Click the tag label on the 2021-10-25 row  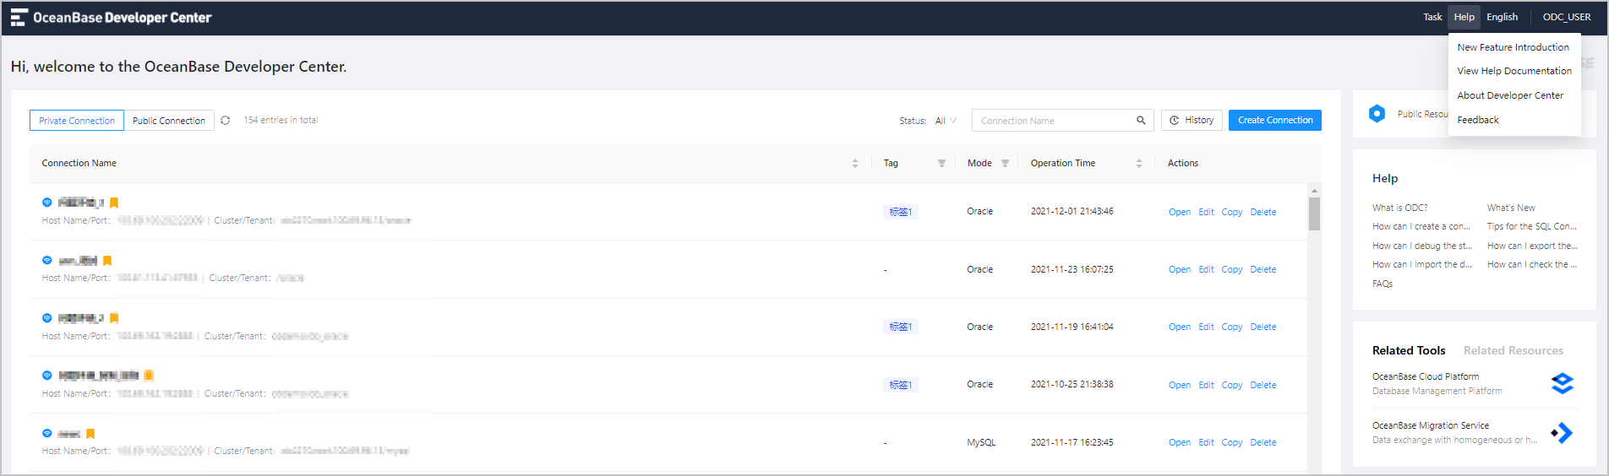click(x=901, y=385)
